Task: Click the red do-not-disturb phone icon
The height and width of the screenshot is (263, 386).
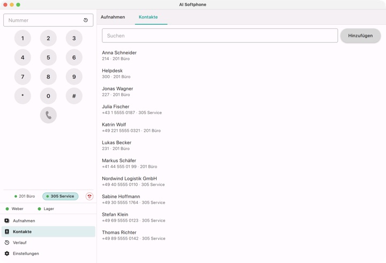Action: coord(90,197)
